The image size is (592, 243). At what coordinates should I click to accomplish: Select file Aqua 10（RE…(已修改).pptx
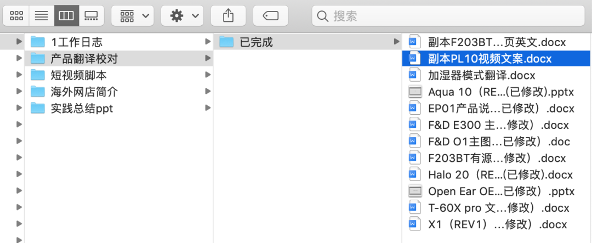pos(497,92)
